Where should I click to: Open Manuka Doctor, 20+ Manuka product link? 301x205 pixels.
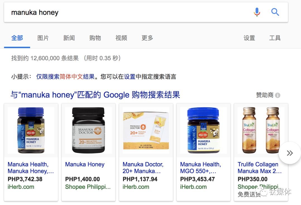pyautogui.click(x=143, y=168)
